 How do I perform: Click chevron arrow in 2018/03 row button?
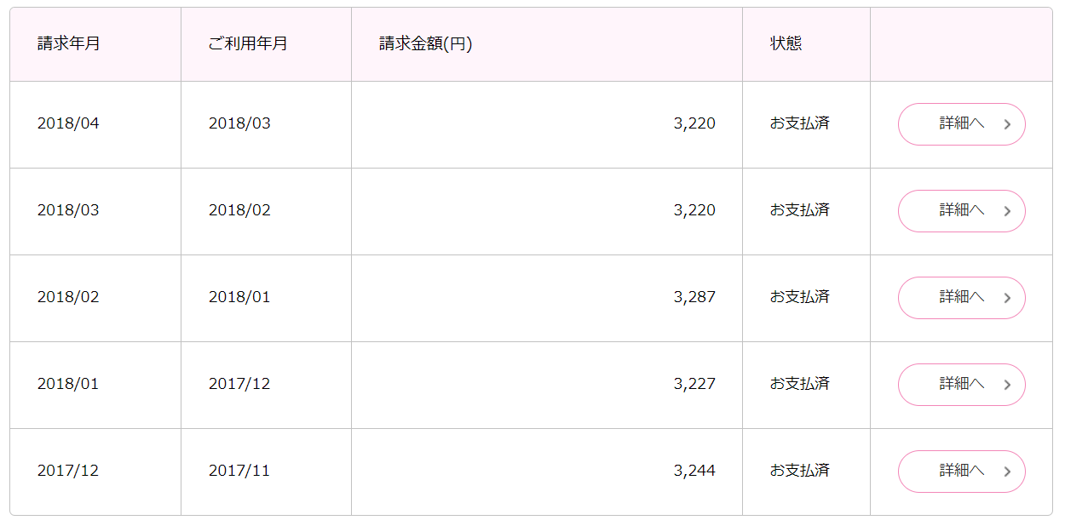pyautogui.click(x=1007, y=211)
